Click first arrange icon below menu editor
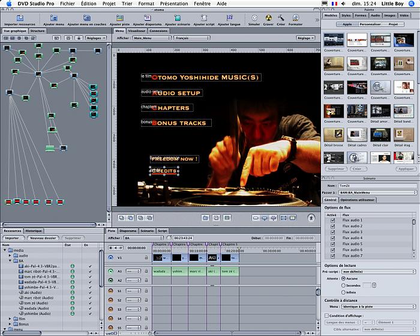This screenshot has width=420, height=336. tap(121, 218)
